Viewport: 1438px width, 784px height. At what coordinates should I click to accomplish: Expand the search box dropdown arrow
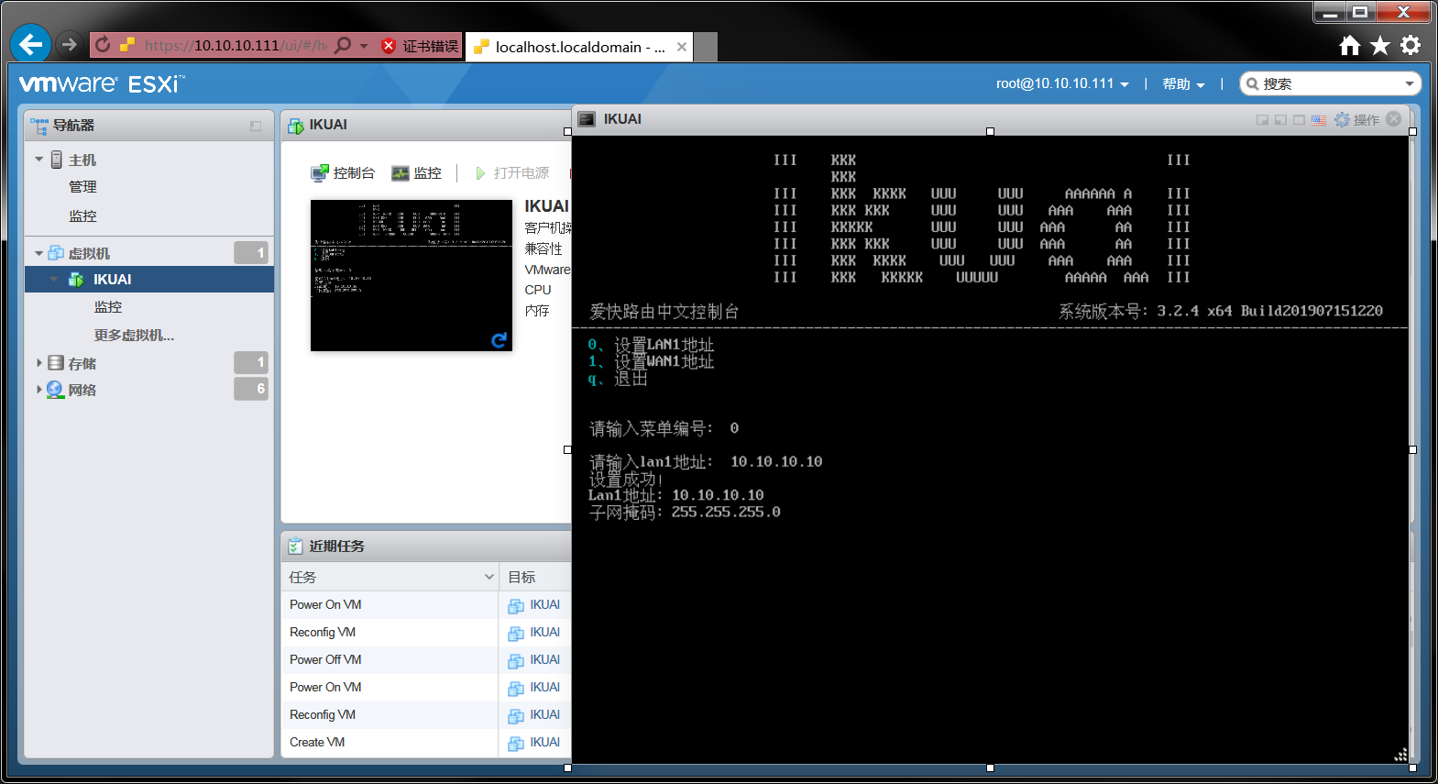(1410, 83)
